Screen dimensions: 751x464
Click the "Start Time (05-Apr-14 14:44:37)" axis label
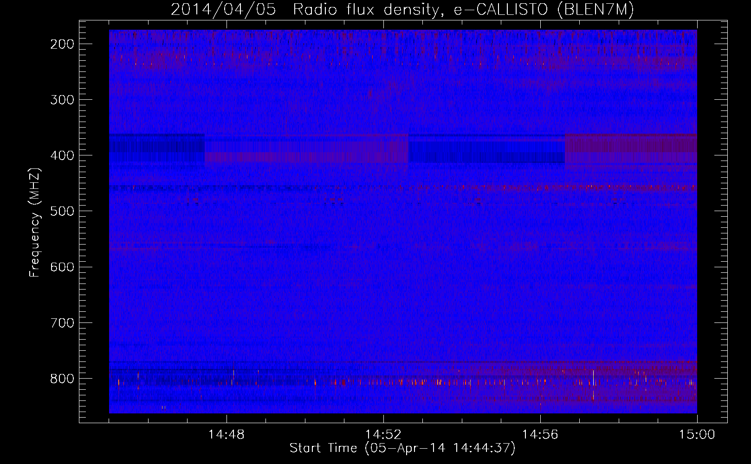point(402,448)
